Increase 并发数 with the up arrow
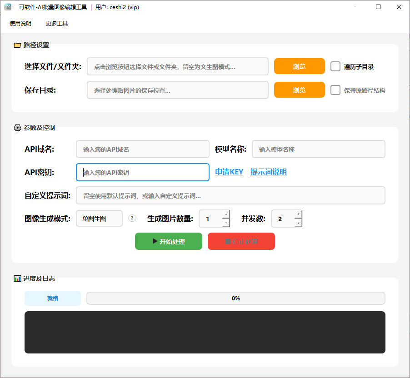Viewport: 410px width, 378px height. tap(298, 214)
